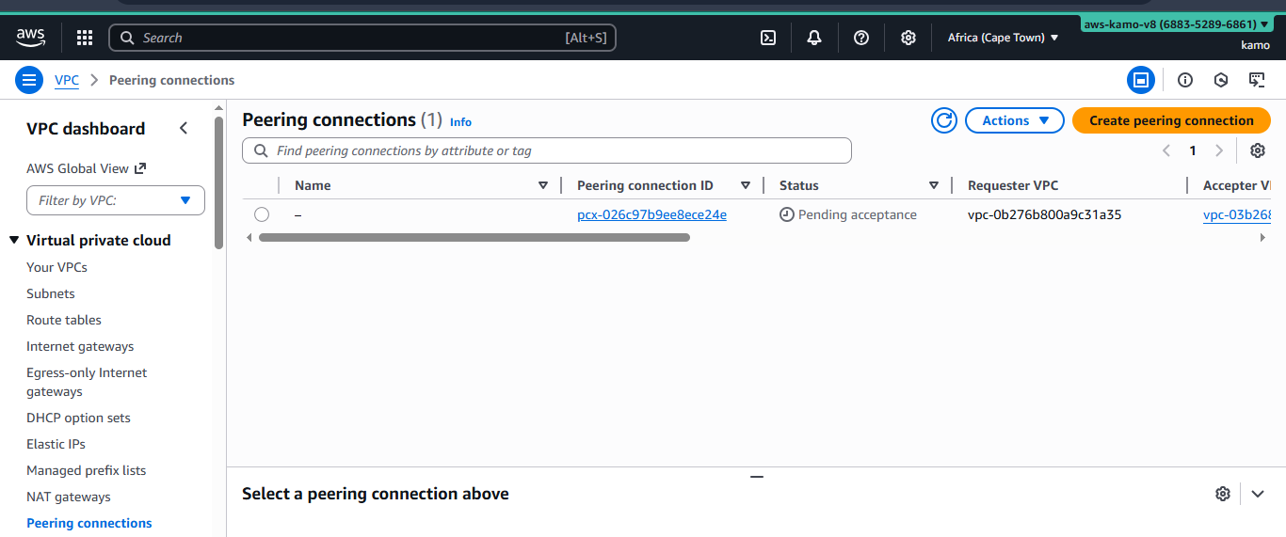Image resolution: width=1286 pixels, height=537 pixels.
Task: Collapse the Virtual private cloud section
Action: [14, 241]
